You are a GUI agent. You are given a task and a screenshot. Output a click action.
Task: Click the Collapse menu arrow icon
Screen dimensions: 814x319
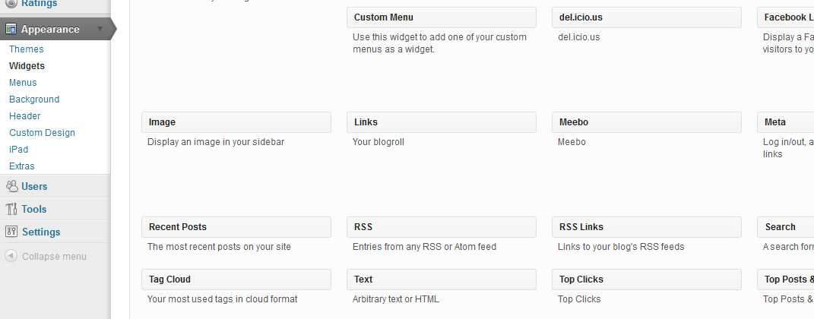(11, 256)
